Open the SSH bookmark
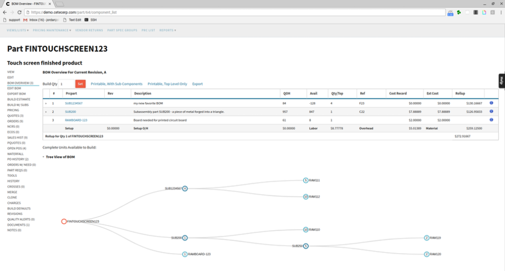The image size is (505, 271). click(x=90, y=20)
